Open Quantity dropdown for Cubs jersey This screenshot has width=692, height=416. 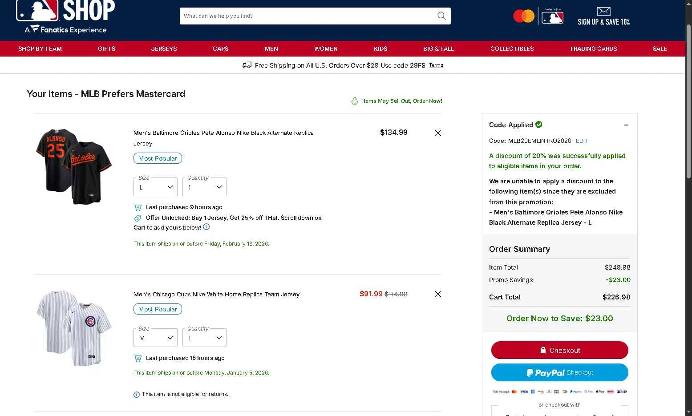[204, 338]
